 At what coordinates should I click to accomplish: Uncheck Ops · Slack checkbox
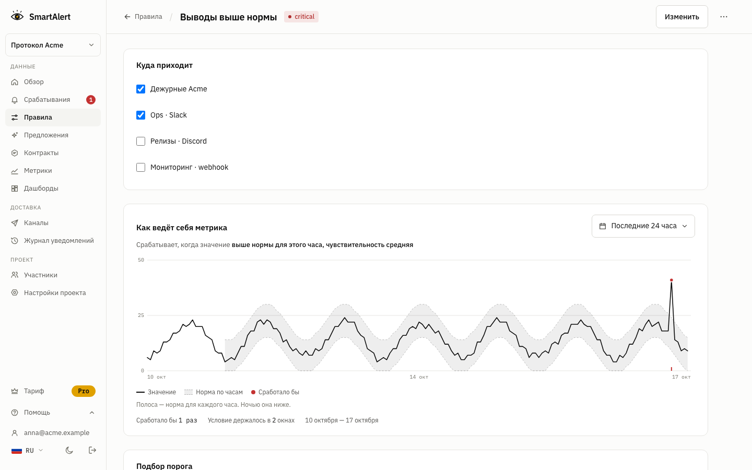(140, 115)
